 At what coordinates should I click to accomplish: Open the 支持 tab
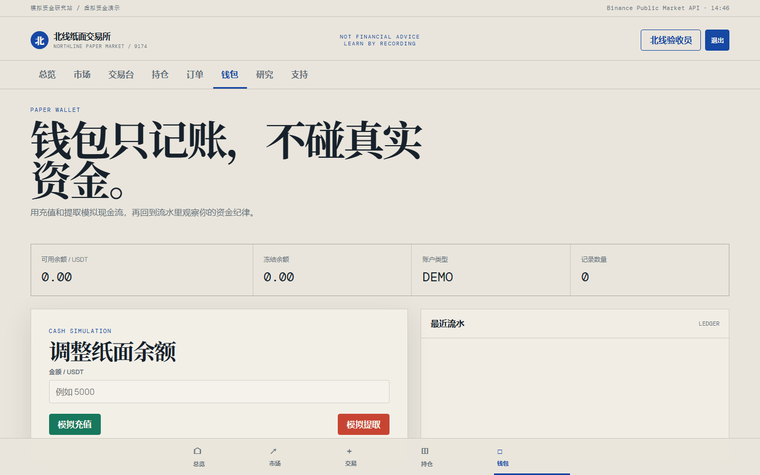click(x=299, y=74)
